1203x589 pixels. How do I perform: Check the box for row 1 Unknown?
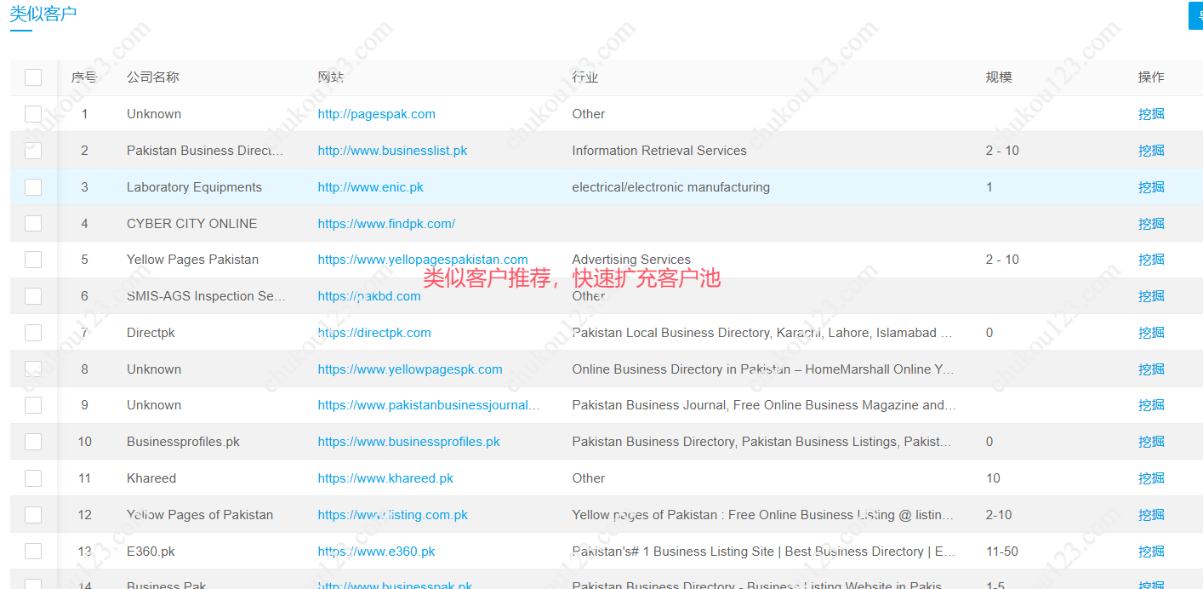(33, 114)
